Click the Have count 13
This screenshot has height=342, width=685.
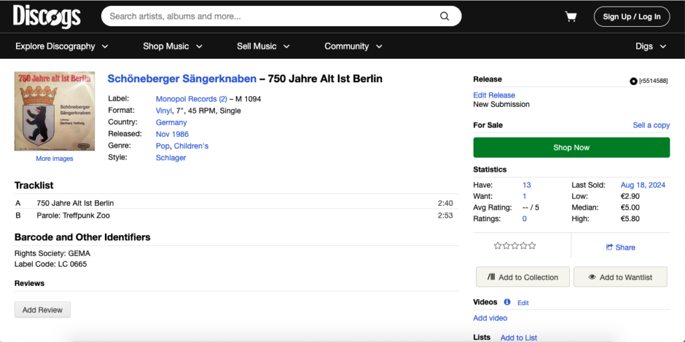pyautogui.click(x=526, y=185)
